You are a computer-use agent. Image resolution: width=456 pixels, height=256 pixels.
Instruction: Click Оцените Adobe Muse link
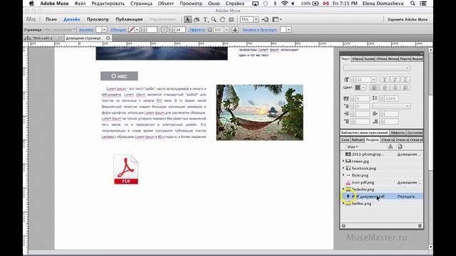408,19
